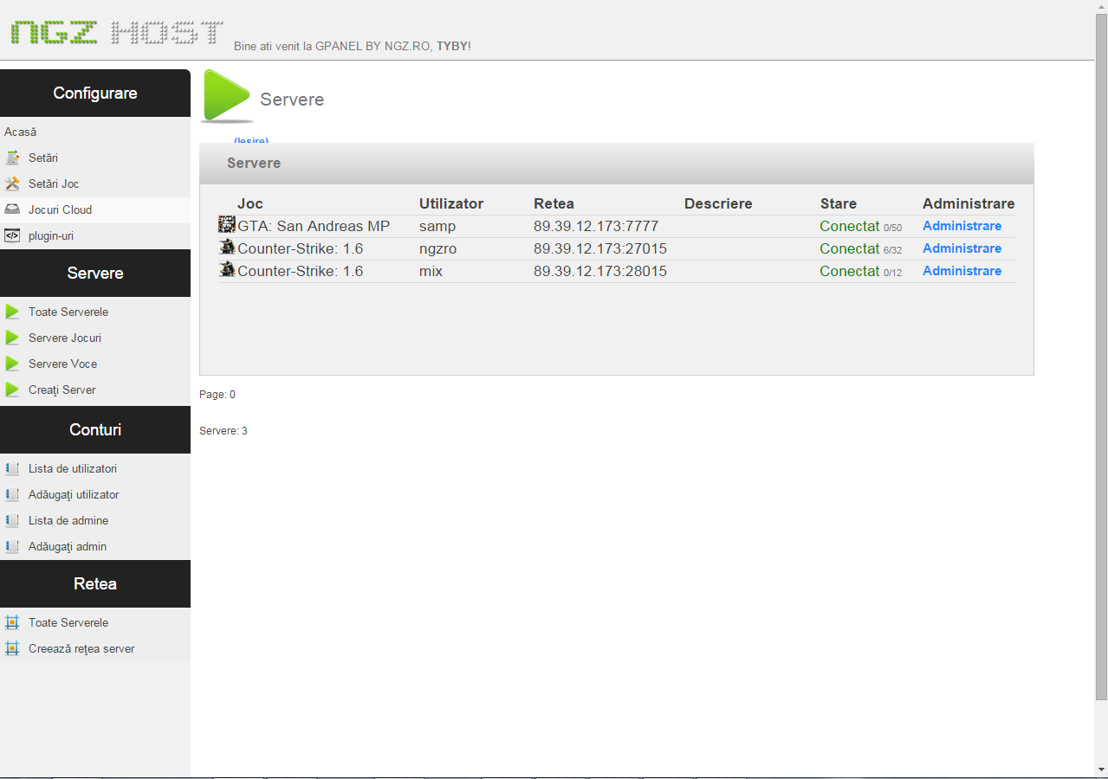Open Administrare for the mix server
Viewport: 1108px width, 779px height.
(962, 271)
